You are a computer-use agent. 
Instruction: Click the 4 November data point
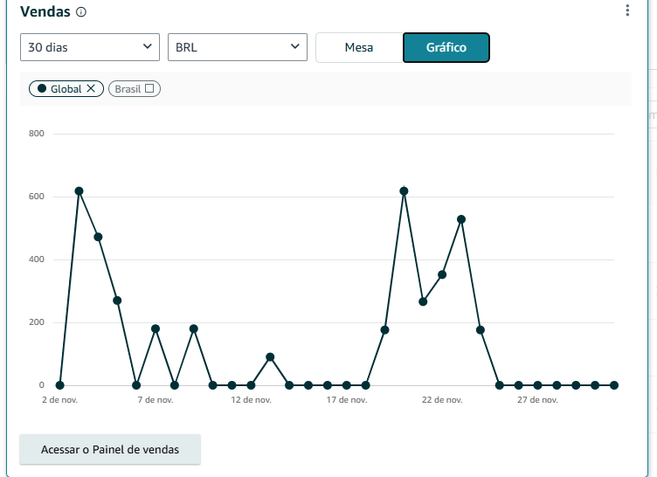click(x=98, y=237)
